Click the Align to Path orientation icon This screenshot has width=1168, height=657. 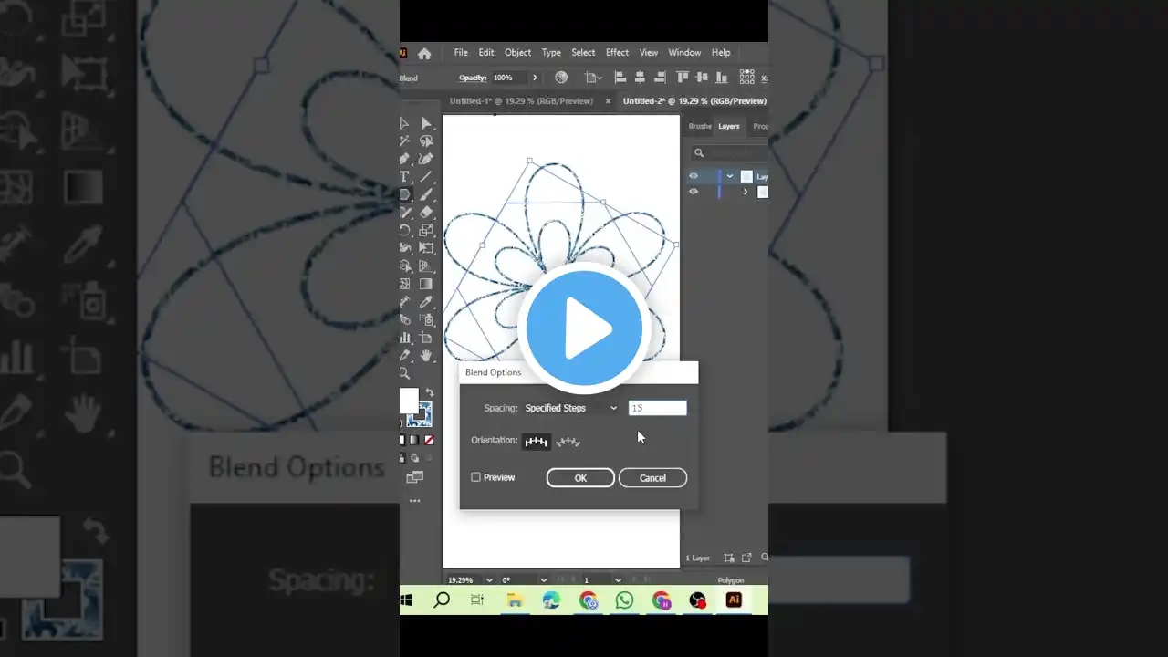tap(568, 442)
